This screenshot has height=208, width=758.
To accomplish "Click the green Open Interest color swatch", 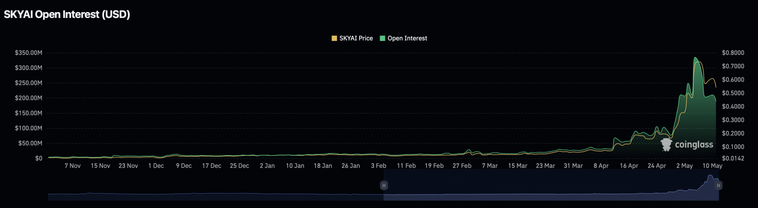I will click(383, 38).
